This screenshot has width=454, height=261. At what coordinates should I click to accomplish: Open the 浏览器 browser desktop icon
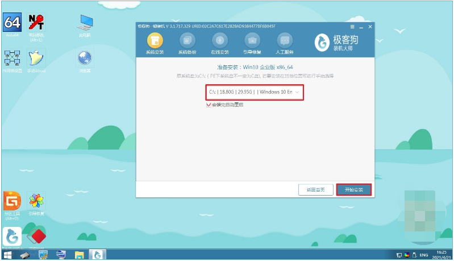pos(85,58)
